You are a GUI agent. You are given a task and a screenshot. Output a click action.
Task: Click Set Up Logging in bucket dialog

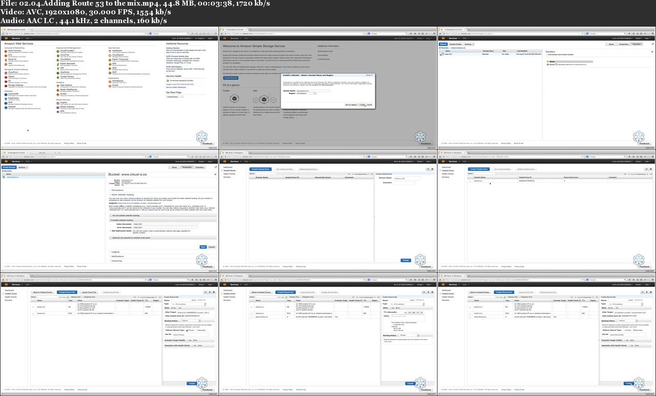[x=351, y=105]
